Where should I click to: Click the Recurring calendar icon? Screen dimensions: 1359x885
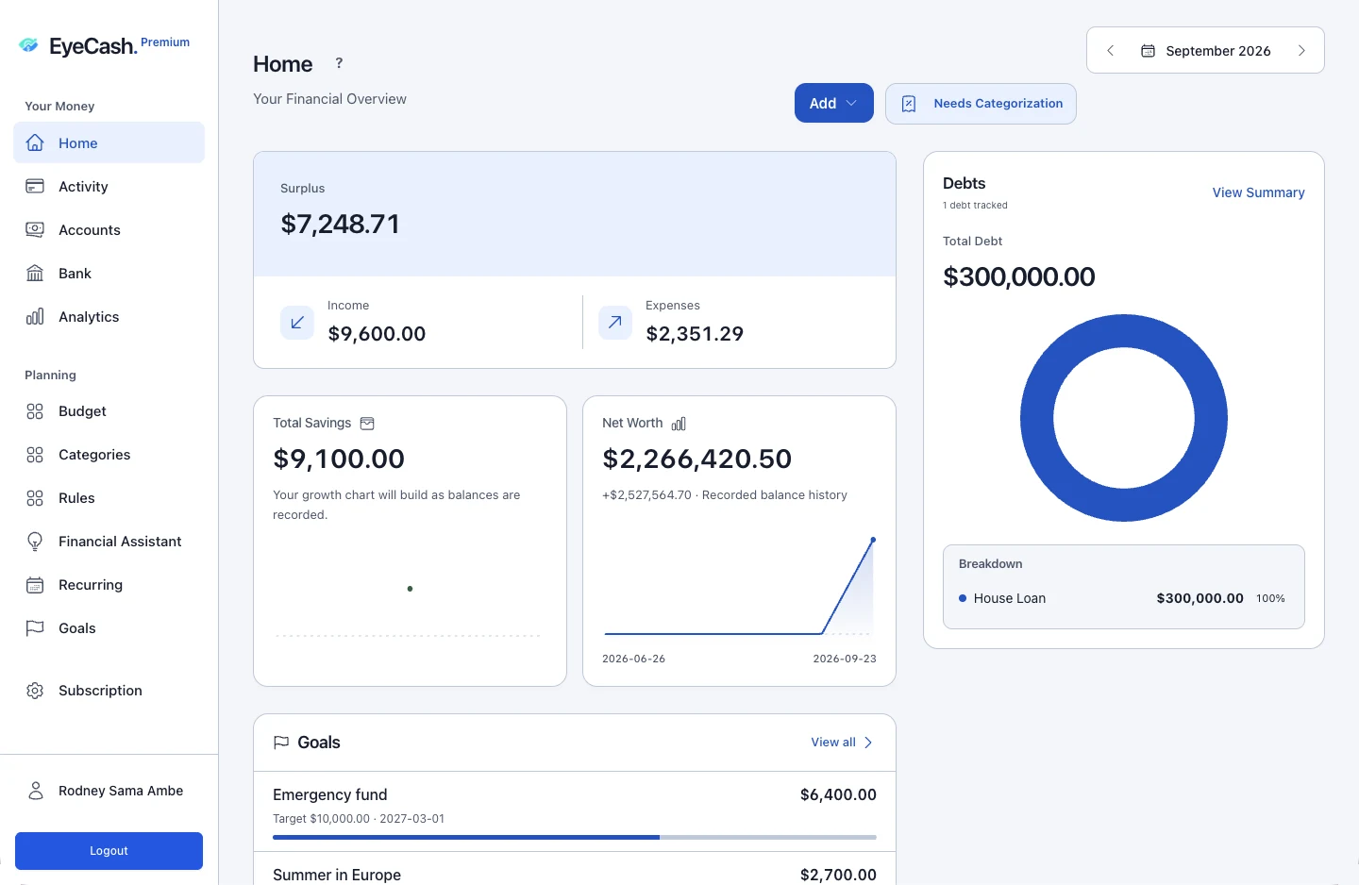point(35,585)
